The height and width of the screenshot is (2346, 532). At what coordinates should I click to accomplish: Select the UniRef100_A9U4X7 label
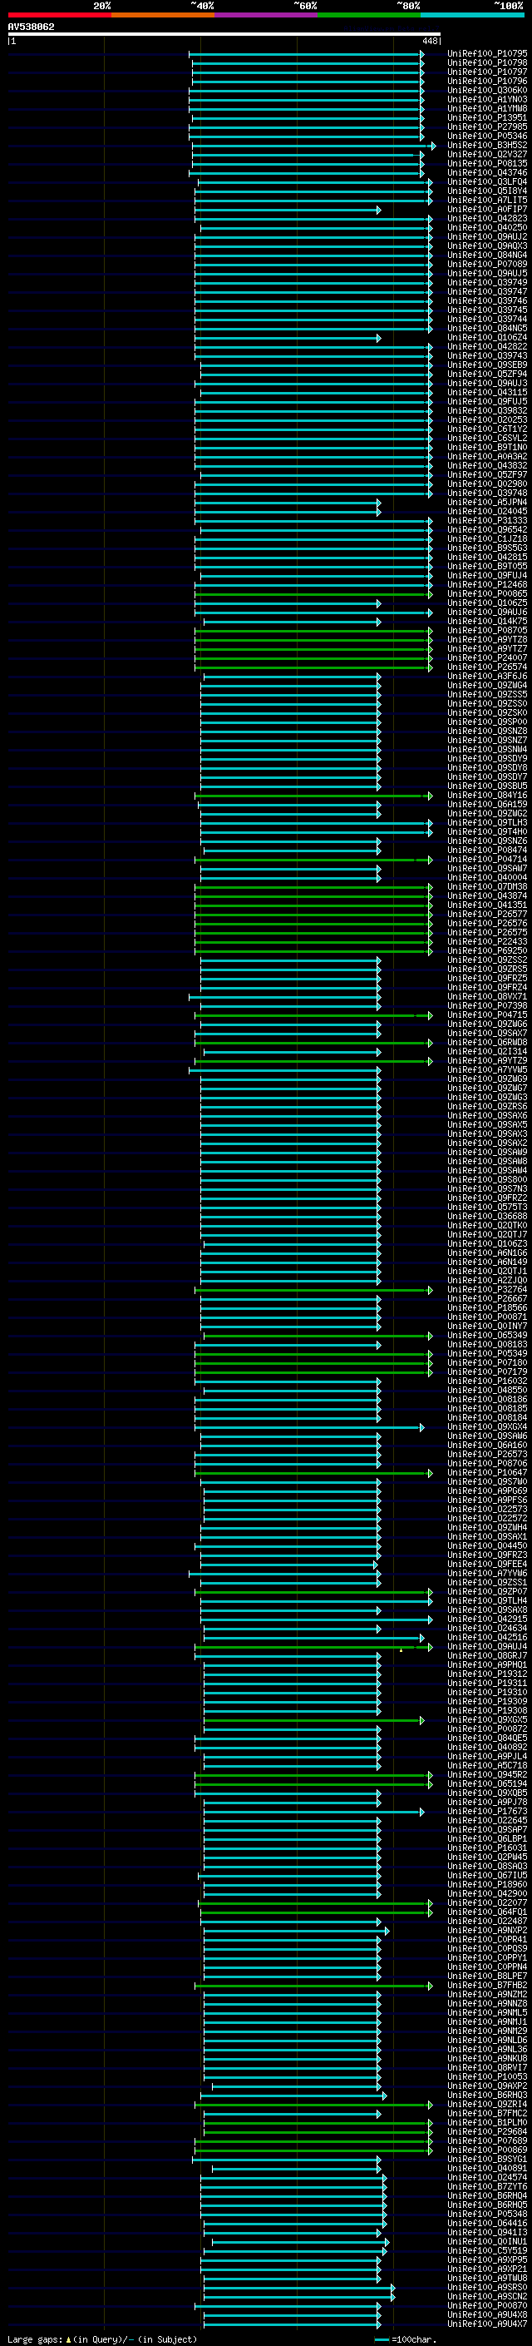[x=487, y=2324]
